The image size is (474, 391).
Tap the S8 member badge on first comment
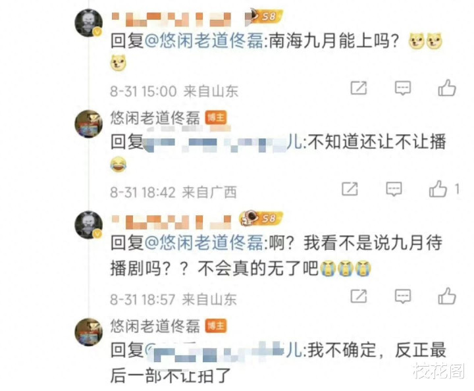[x=264, y=16]
